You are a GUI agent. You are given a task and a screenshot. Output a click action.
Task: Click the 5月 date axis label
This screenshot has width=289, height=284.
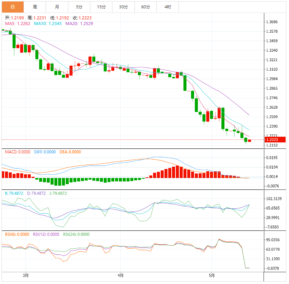[x=212, y=276]
